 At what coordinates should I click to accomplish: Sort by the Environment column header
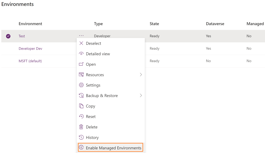[30, 24]
